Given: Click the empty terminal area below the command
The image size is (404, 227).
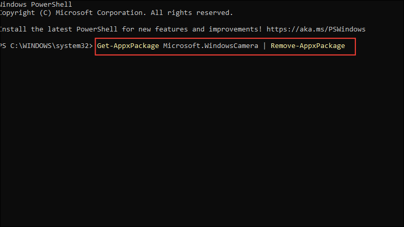Looking at the screenshot, I should (202, 139).
